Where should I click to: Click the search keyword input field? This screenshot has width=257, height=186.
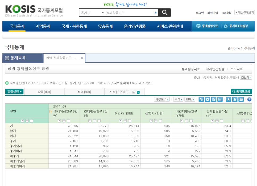click(x=130, y=13)
